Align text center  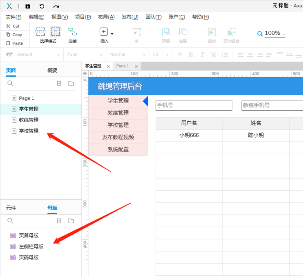250,55
